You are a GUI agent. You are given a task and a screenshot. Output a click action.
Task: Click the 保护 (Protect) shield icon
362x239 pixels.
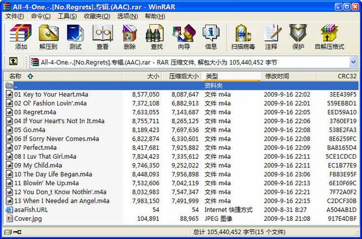(x=298, y=37)
